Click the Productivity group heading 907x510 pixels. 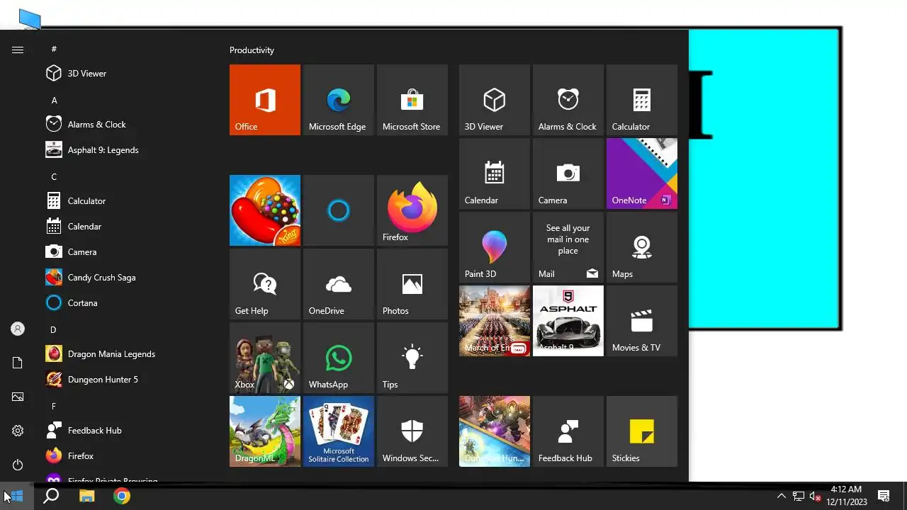[x=252, y=50]
